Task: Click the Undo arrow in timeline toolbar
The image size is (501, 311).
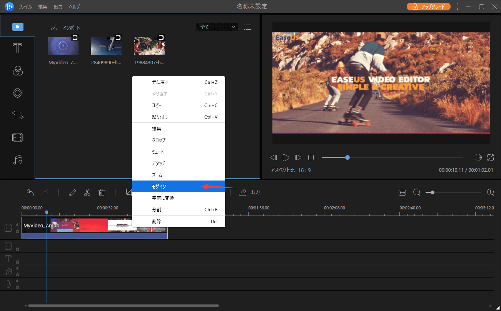Action: 30,192
